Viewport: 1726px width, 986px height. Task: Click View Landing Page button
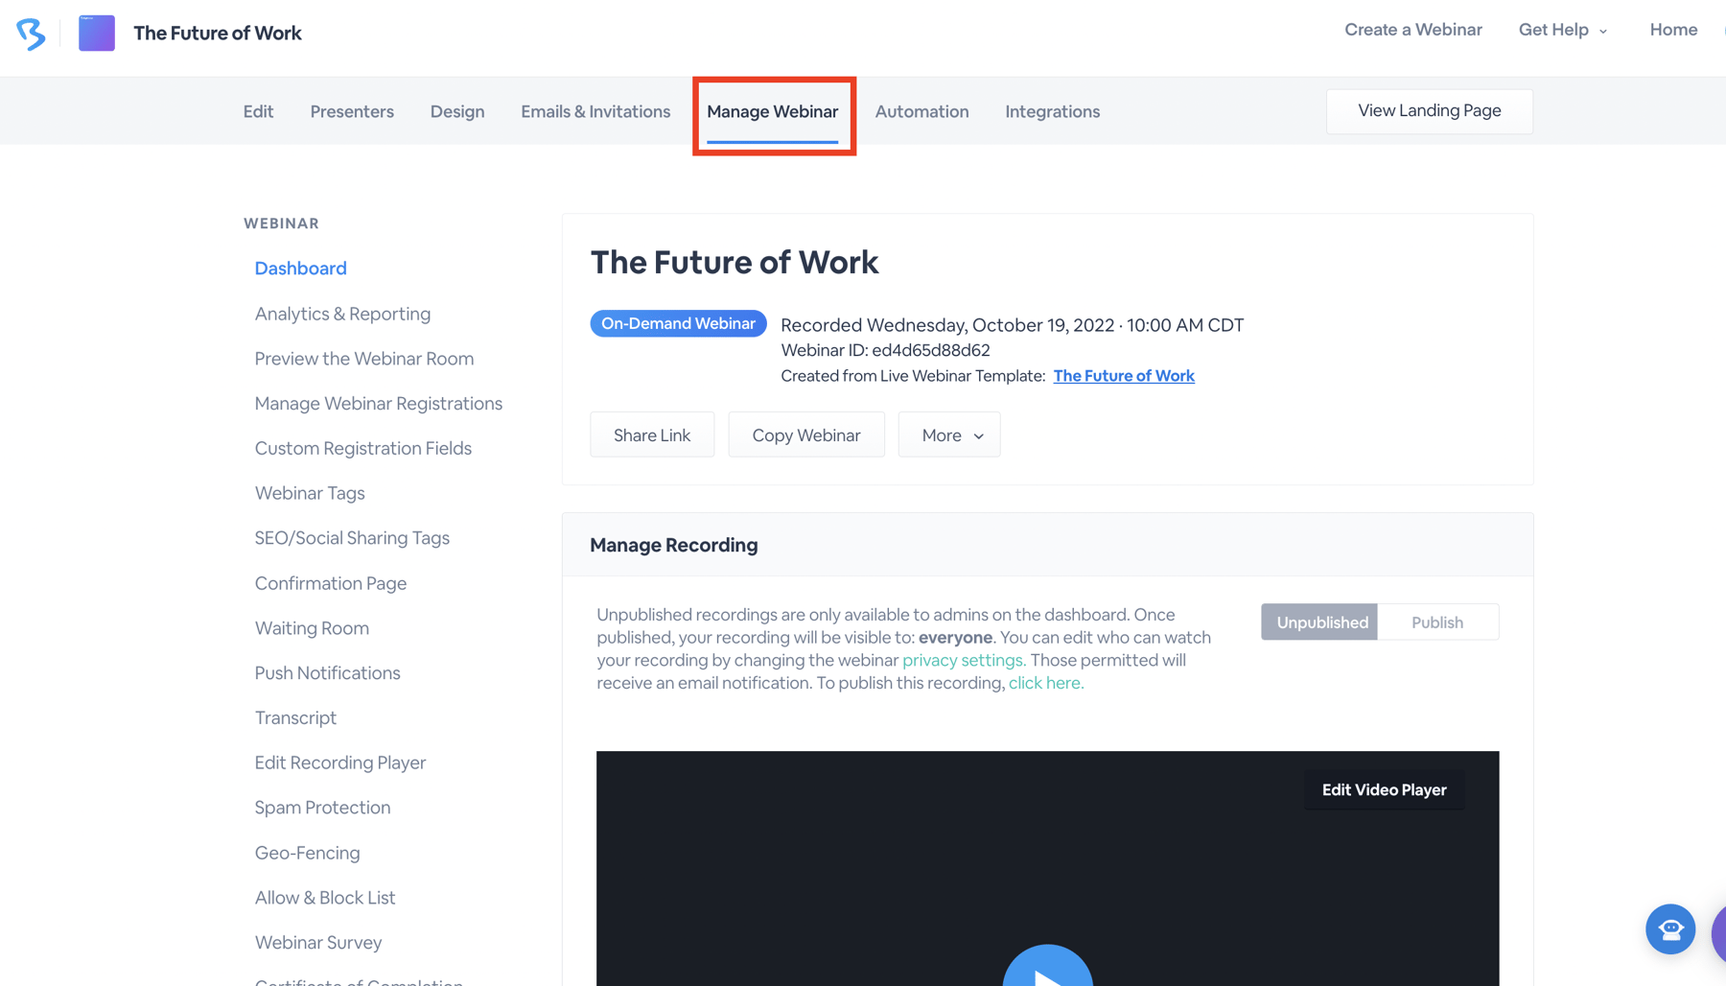tap(1429, 111)
